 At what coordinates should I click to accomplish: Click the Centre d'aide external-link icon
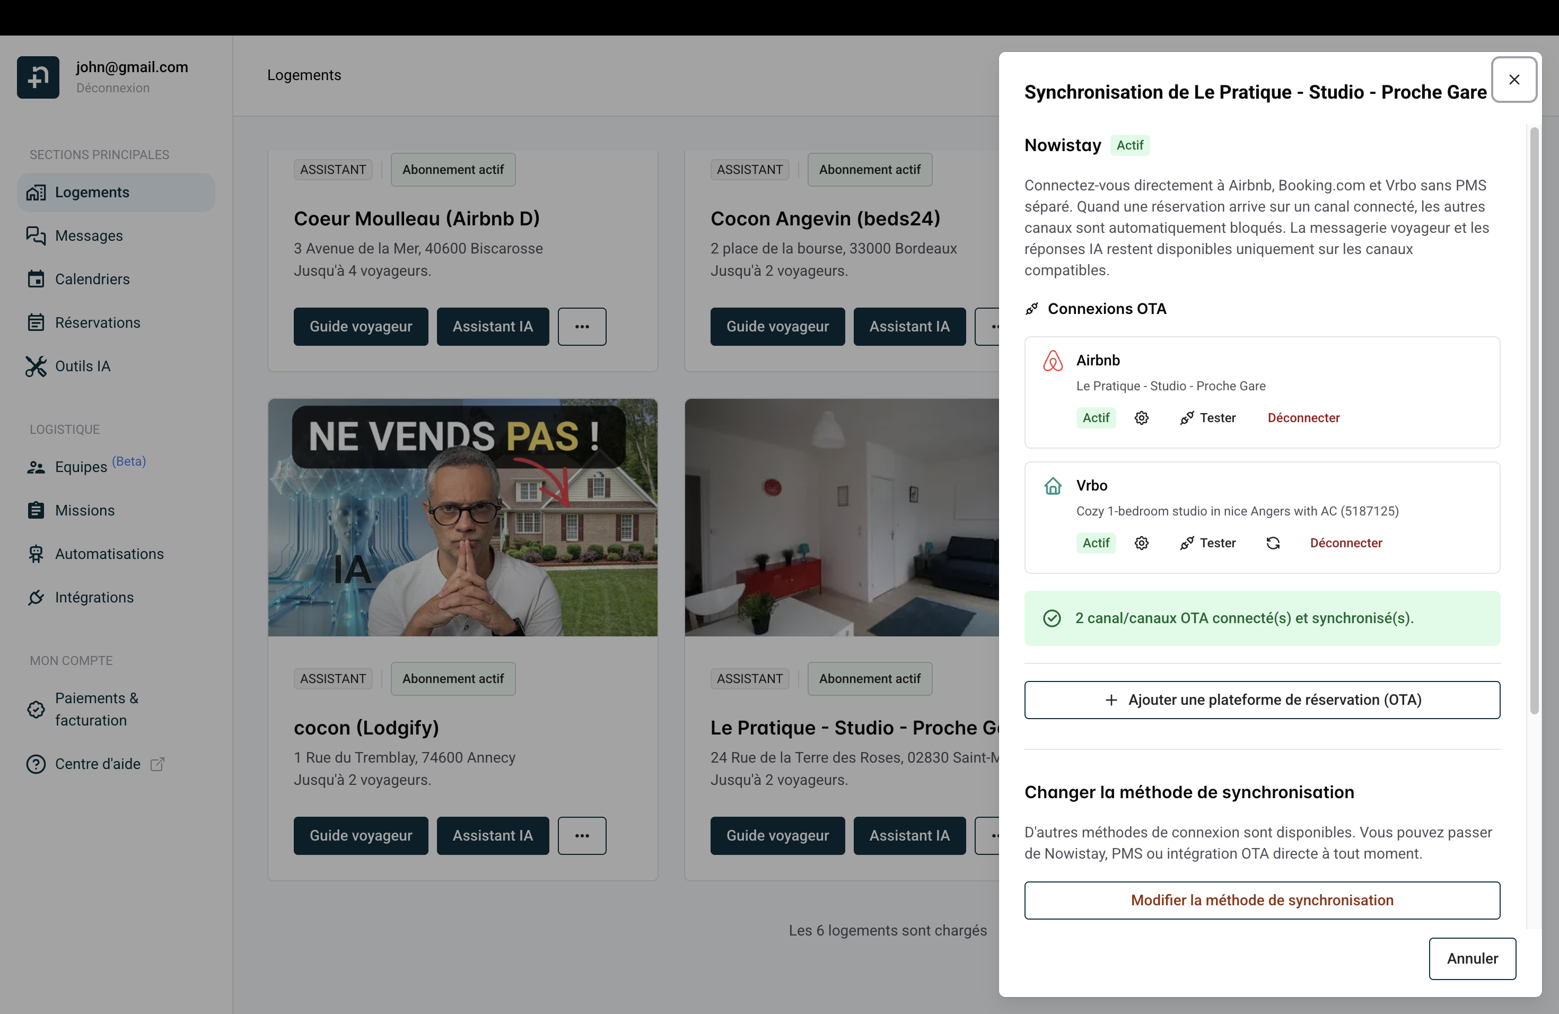[x=157, y=763]
